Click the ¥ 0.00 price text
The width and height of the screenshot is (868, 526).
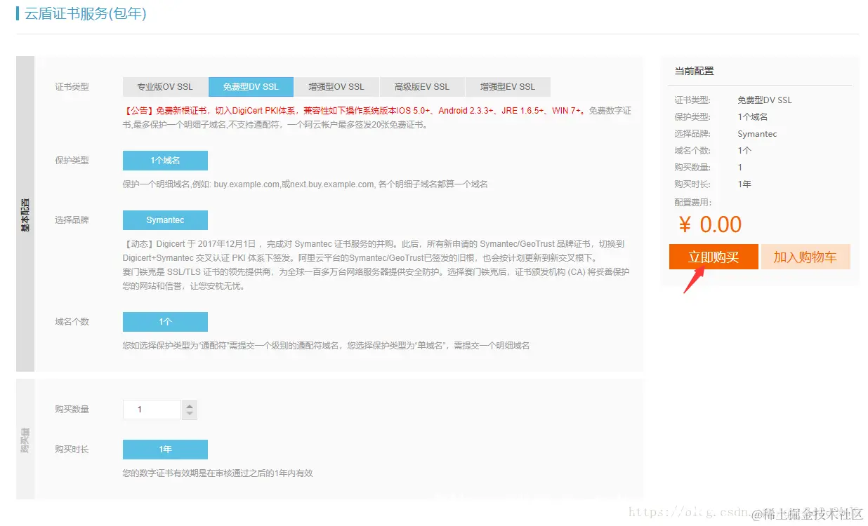[710, 224]
